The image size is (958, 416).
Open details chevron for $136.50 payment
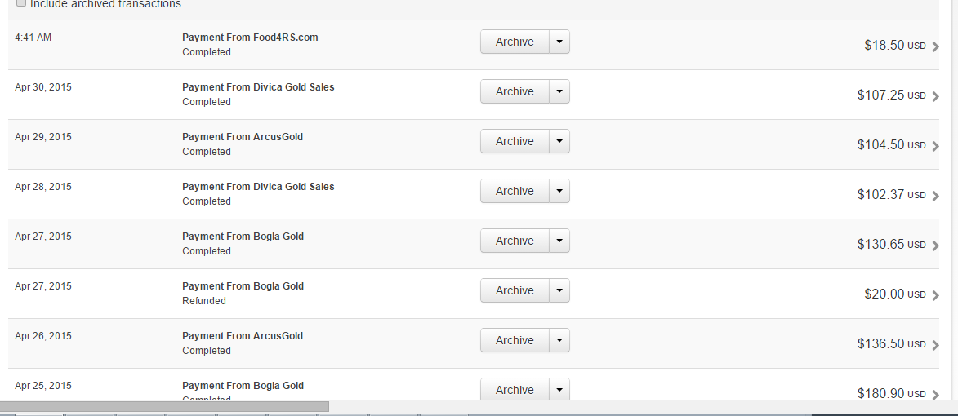coord(935,345)
